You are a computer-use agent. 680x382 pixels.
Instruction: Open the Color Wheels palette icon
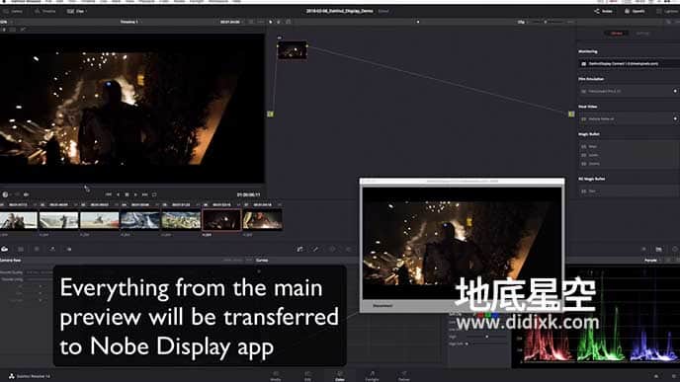pos(37,249)
